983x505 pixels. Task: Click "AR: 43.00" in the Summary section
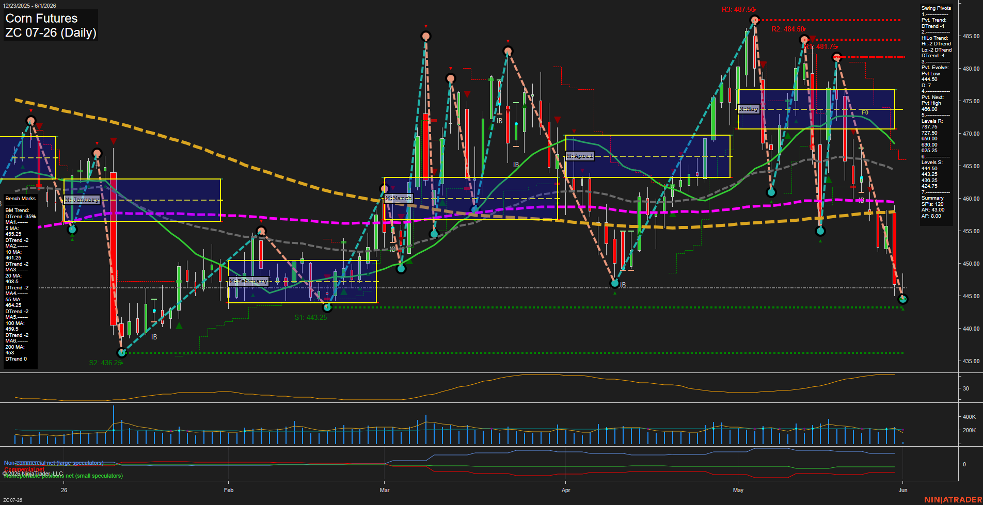[x=933, y=210]
